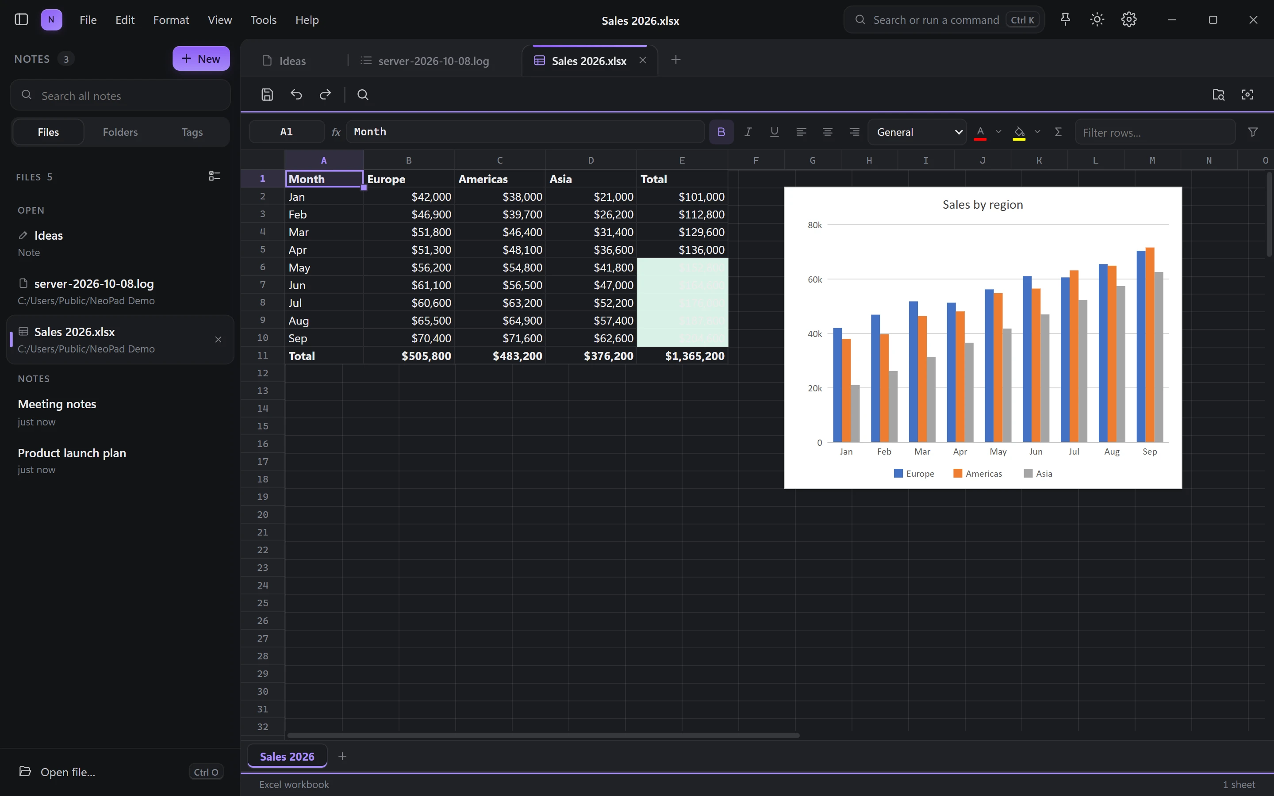Select the Tags sidebar view

[192, 132]
